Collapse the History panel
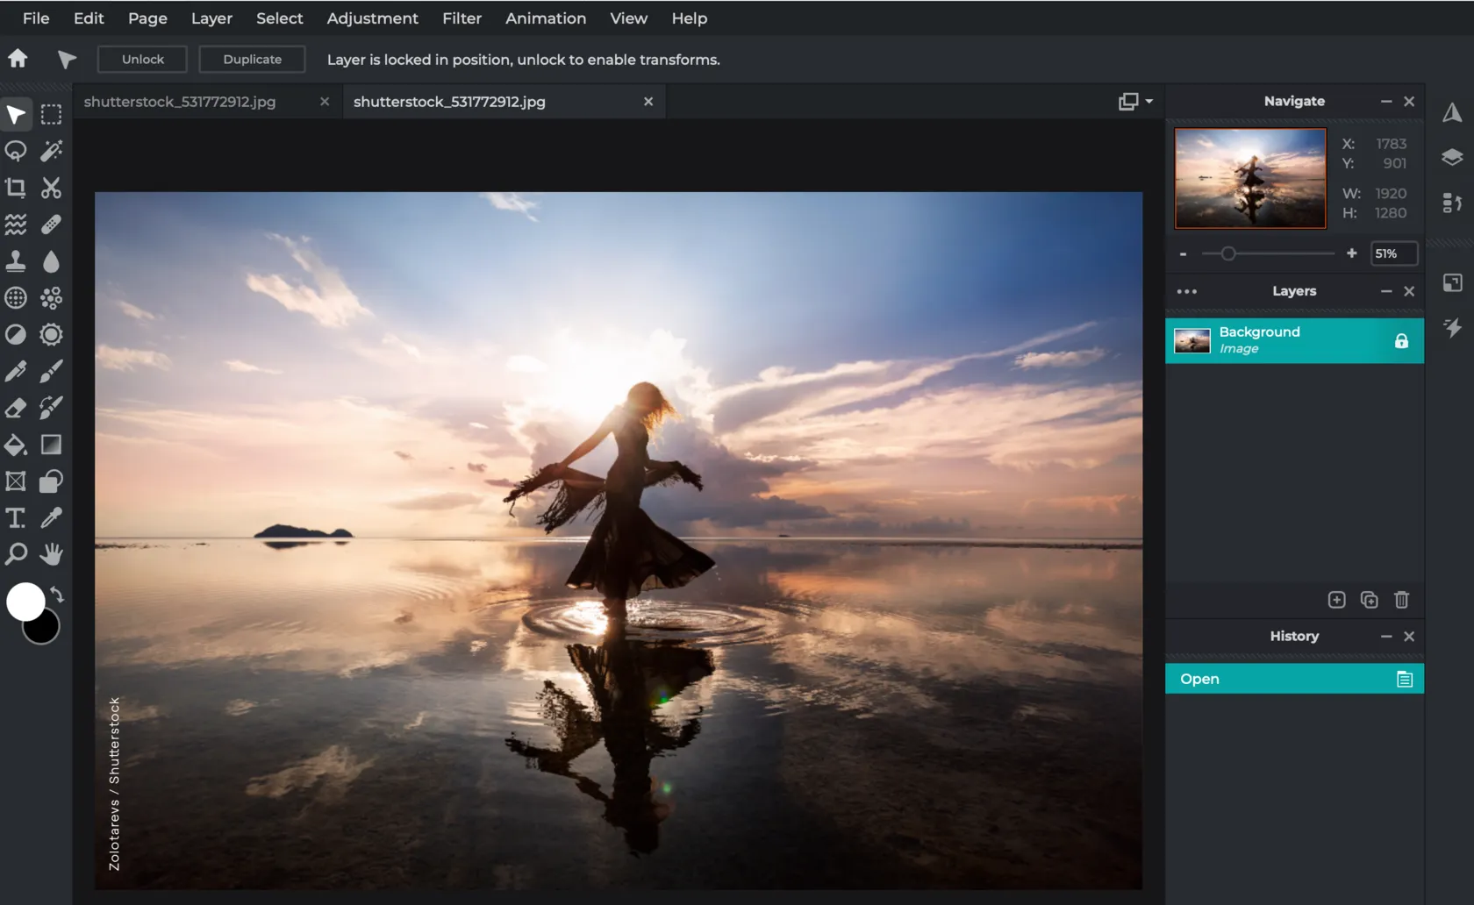 (1386, 637)
